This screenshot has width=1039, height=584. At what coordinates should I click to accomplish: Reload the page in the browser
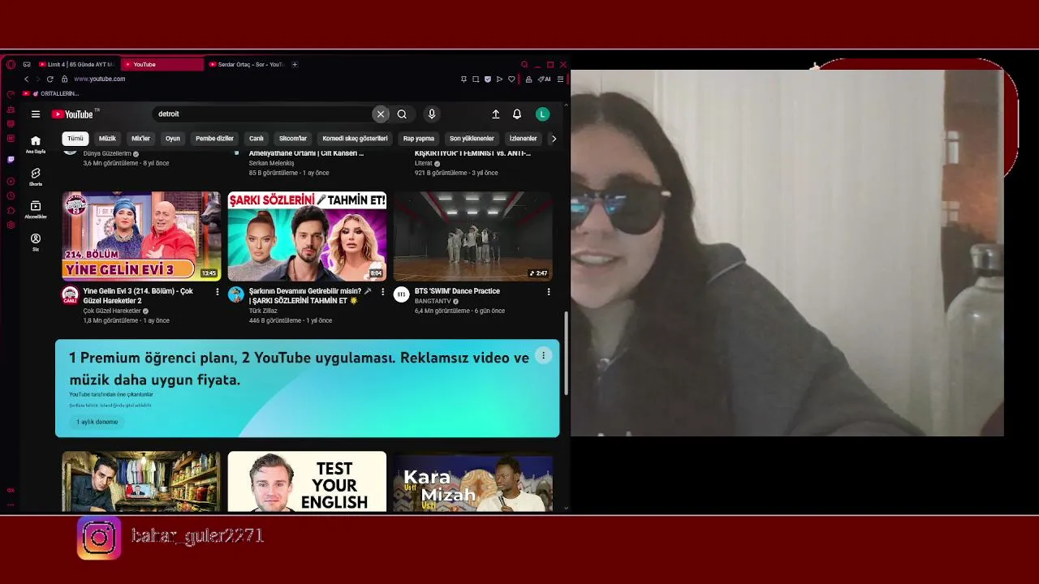pos(50,79)
